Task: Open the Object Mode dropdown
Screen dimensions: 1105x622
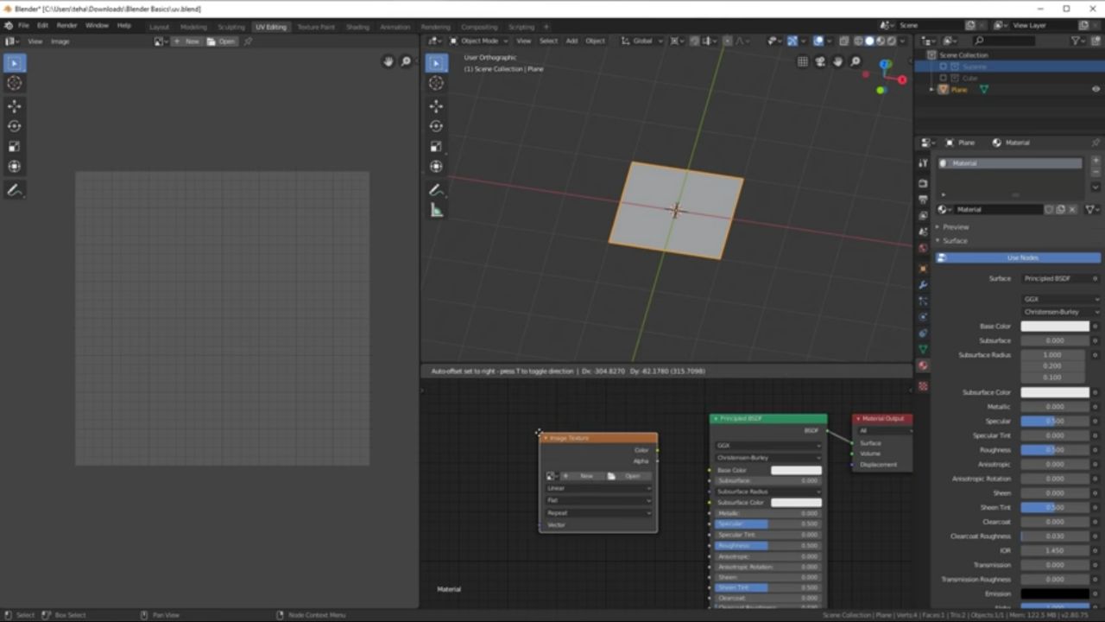Action: coord(478,41)
